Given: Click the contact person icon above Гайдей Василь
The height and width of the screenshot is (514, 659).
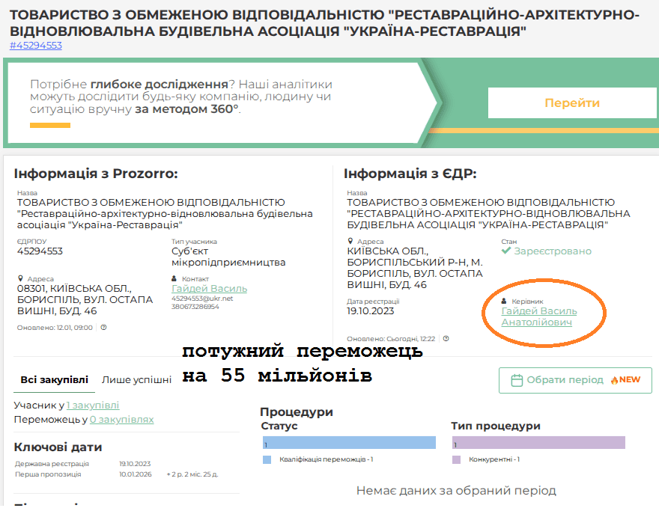Looking at the screenshot, I should pos(174,278).
